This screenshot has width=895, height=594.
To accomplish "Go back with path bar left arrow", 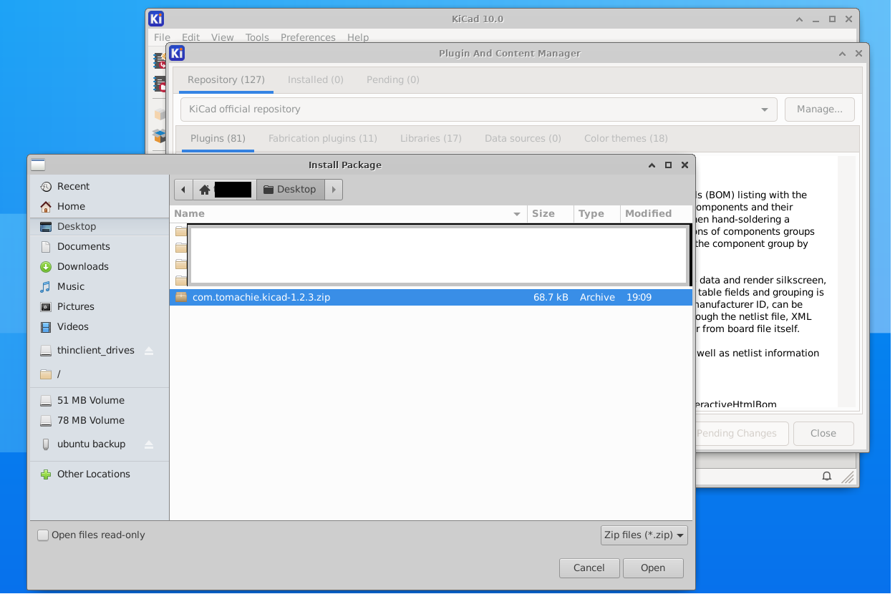I will (x=183, y=190).
